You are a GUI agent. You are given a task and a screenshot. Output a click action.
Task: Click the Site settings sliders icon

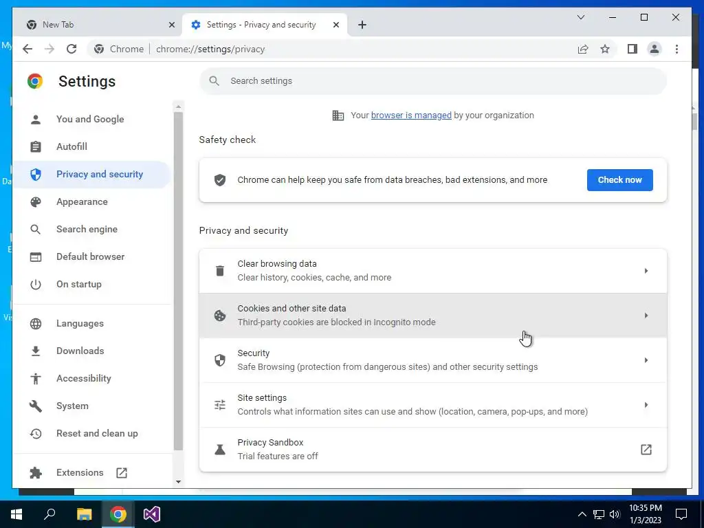click(219, 405)
